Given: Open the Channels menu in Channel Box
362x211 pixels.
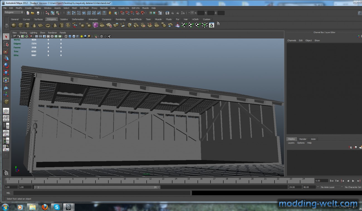Looking at the screenshot, I should pos(292,40).
